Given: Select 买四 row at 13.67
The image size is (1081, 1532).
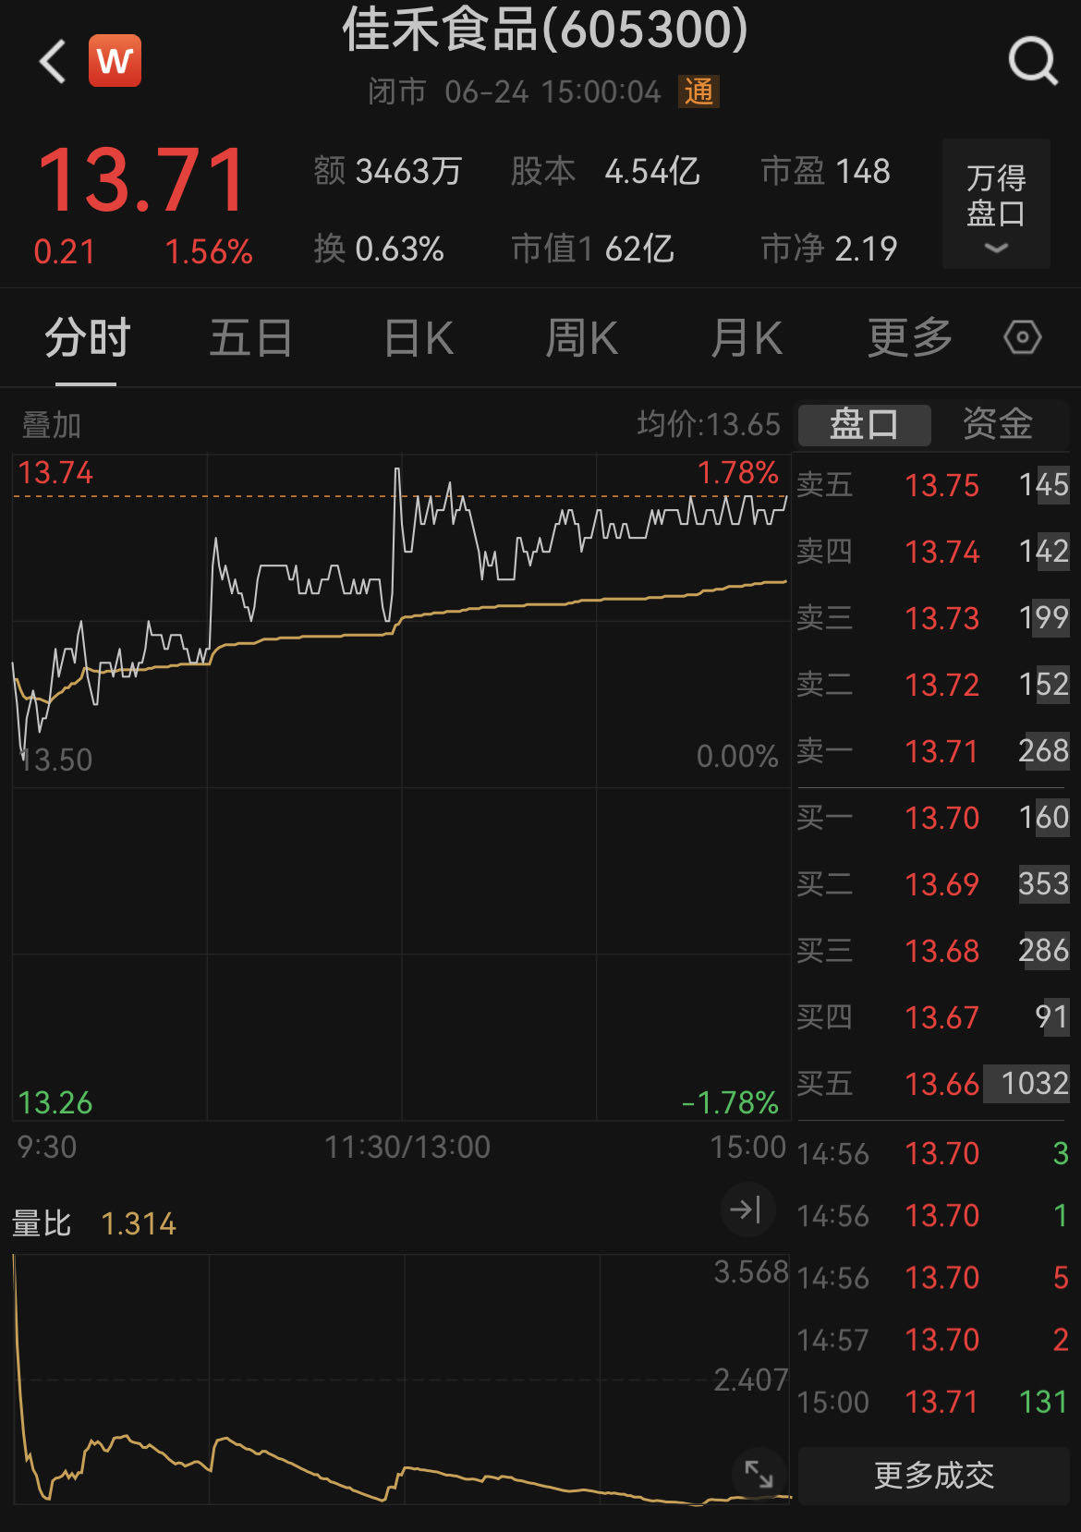Looking at the screenshot, I should pos(933,1017).
